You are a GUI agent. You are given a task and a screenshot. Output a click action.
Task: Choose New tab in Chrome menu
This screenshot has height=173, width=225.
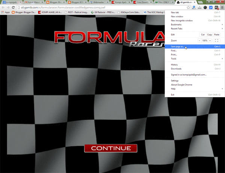(x=195, y=12)
